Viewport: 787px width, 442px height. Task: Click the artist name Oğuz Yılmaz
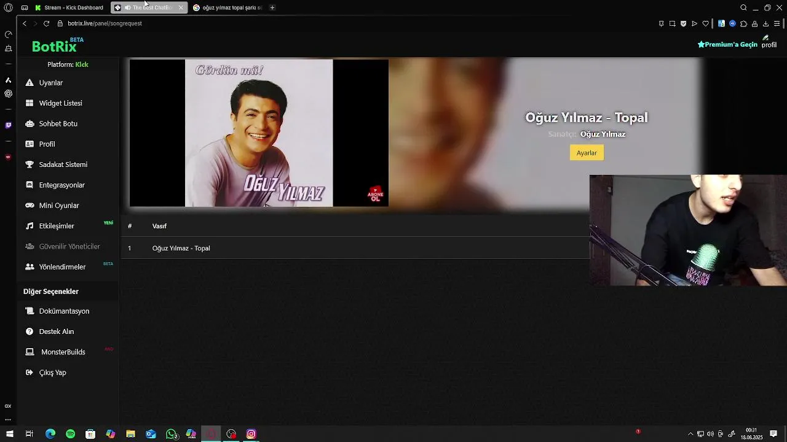point(603,134)
